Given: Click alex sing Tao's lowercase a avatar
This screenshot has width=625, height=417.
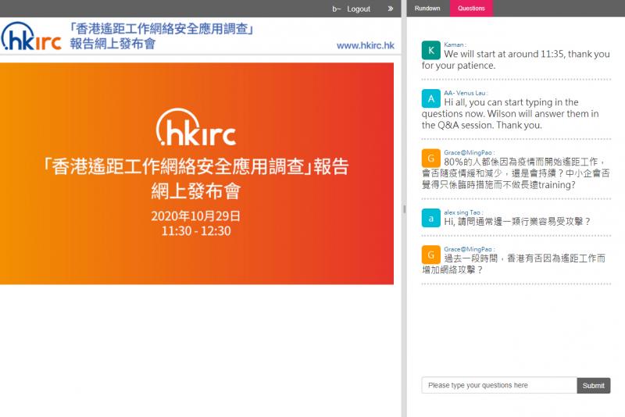Looking at the screenshot, I should click(x=431, y=218).
